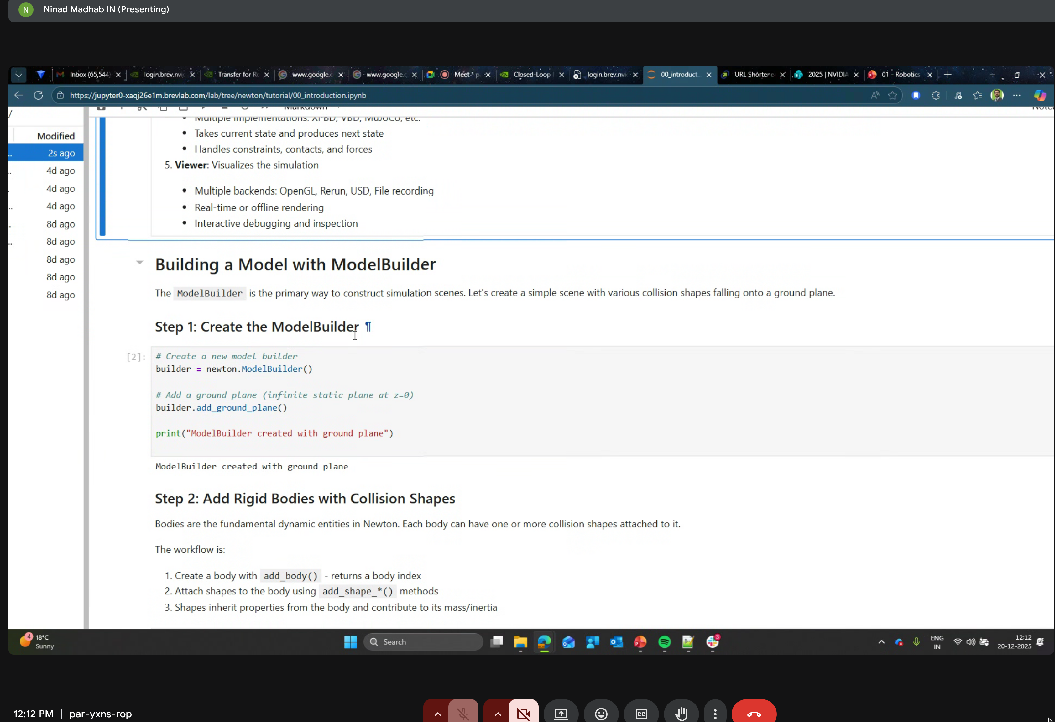Refresh the current page
This screenshot has height=722, width=1055.
39,95
